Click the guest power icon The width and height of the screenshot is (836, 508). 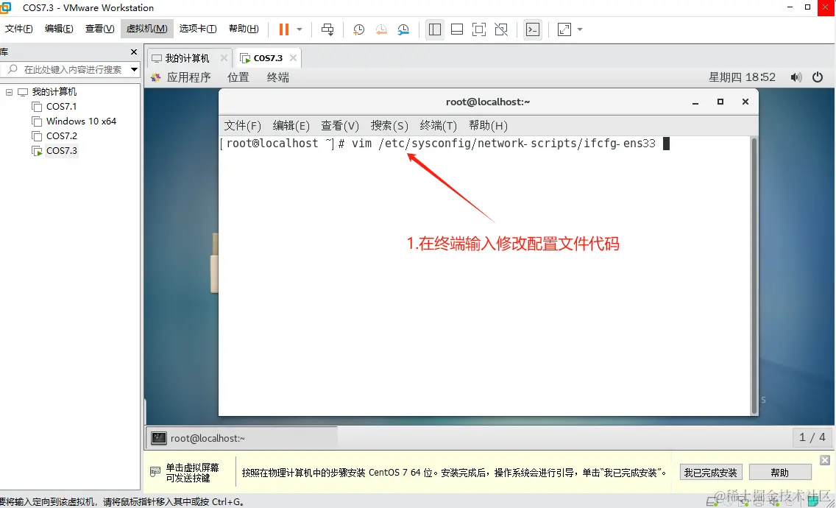pyautogui.click(x=818, y=77)
